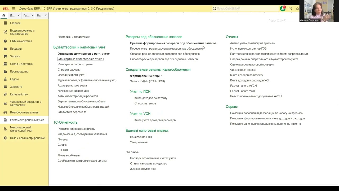
Task: Switch to the 'На...' tab
Action: [40, 15]
